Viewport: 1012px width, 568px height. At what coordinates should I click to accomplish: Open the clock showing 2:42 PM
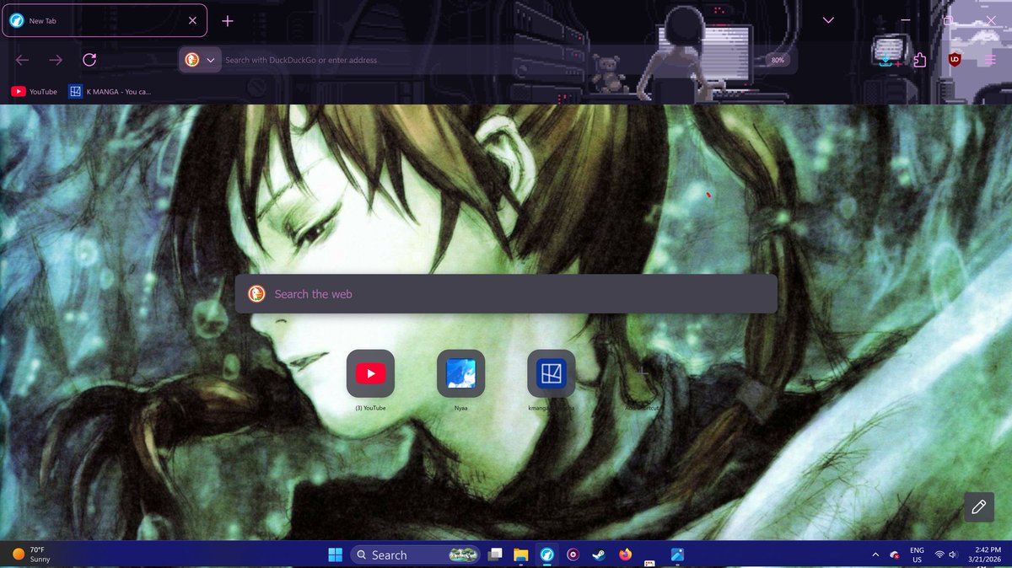[984, 555]
